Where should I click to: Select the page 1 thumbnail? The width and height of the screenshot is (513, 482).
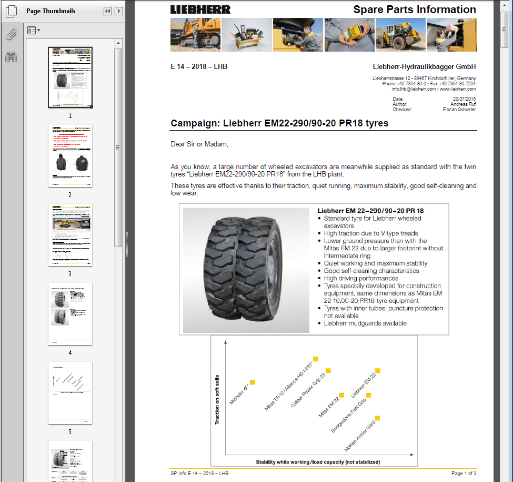pyautogui.click(x=70, y=77)
